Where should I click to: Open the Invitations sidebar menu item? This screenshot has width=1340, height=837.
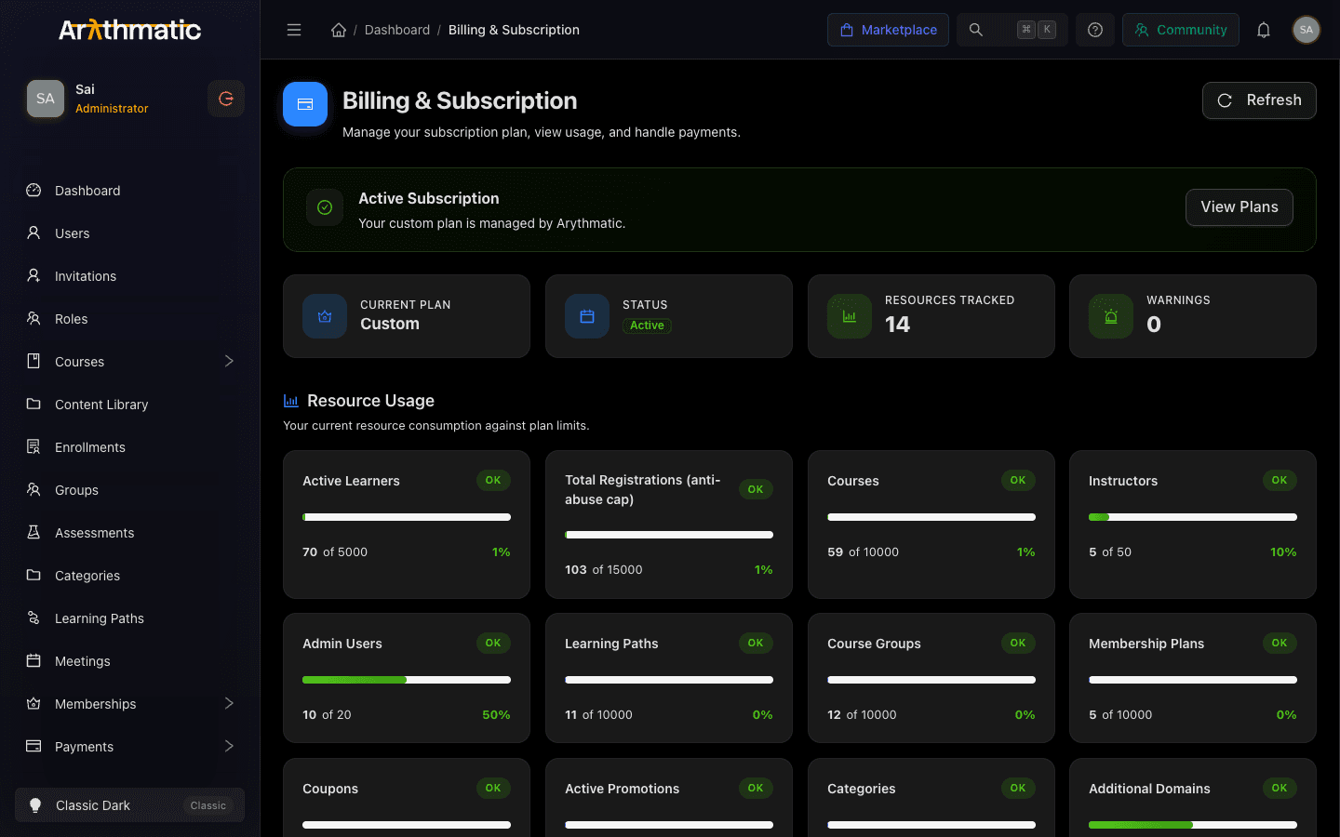[129, 276]
